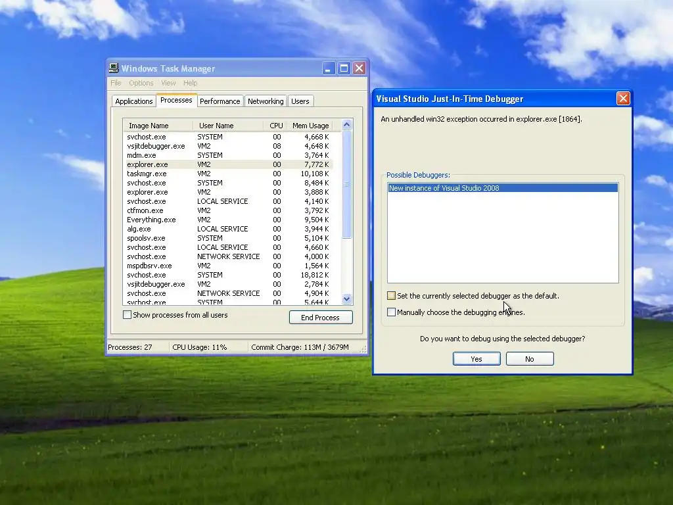
Task: Select the ctfmon.exe process row
Action: click(x=228, y=210)
